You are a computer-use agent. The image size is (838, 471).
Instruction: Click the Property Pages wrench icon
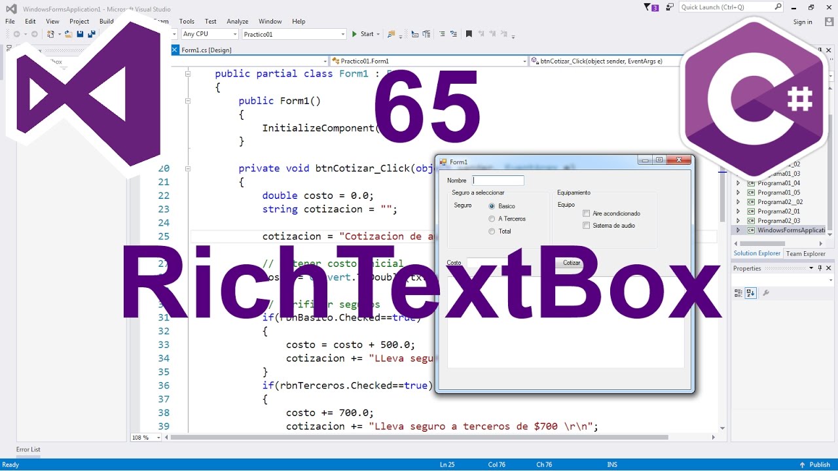coord(766,293)
